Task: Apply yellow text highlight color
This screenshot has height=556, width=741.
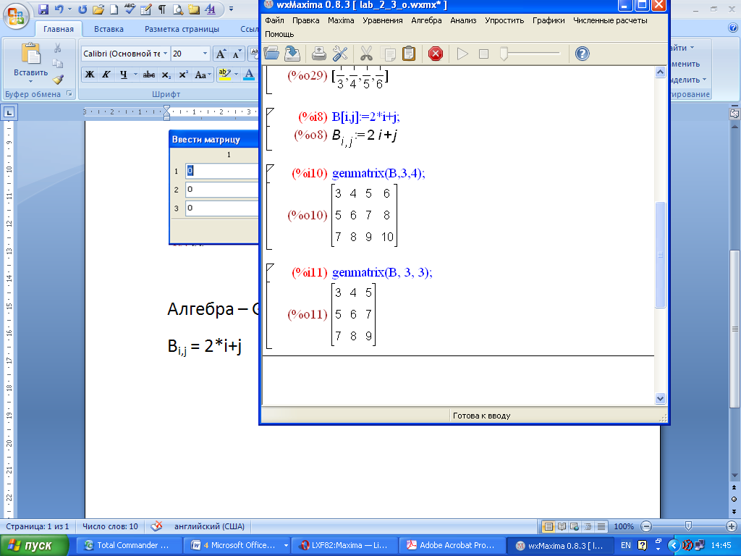Action: 224,75
